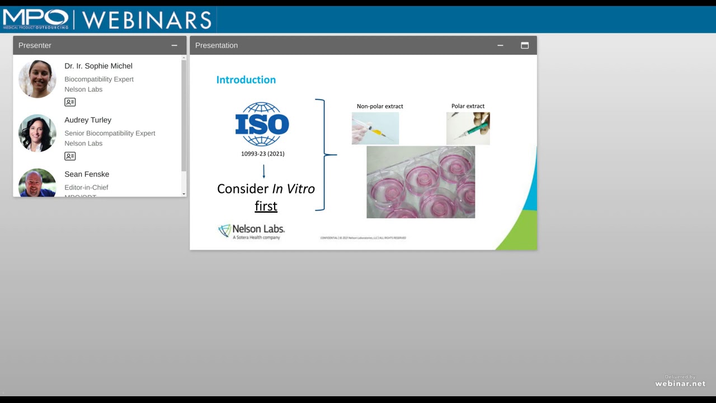The width and height of the screenshot is (716, 403).
Task: Click the 'Non-polar extract' label
Action: (x=380, y=106)
